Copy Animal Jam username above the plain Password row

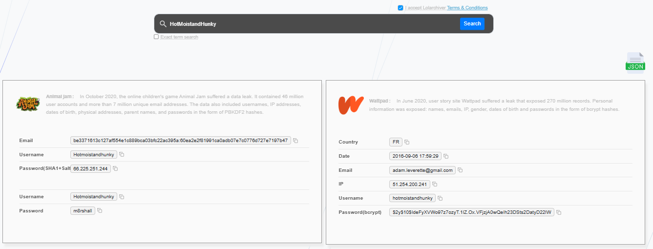pos(122,197)
